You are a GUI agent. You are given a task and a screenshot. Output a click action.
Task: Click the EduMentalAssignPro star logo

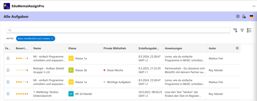click(7, 6)
